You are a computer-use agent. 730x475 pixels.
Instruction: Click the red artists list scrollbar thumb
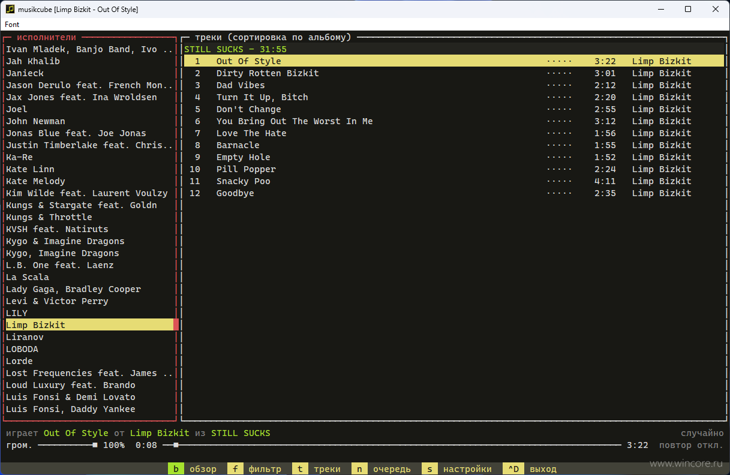coord(176,325)
